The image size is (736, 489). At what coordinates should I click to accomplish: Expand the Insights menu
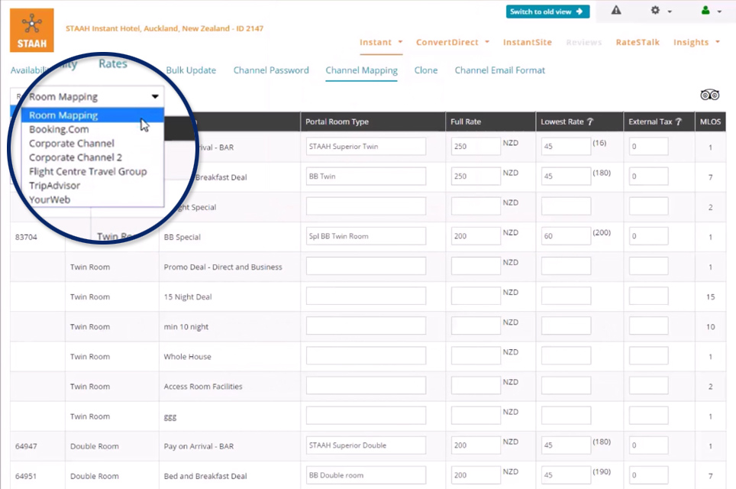click(x=696, y=42)
